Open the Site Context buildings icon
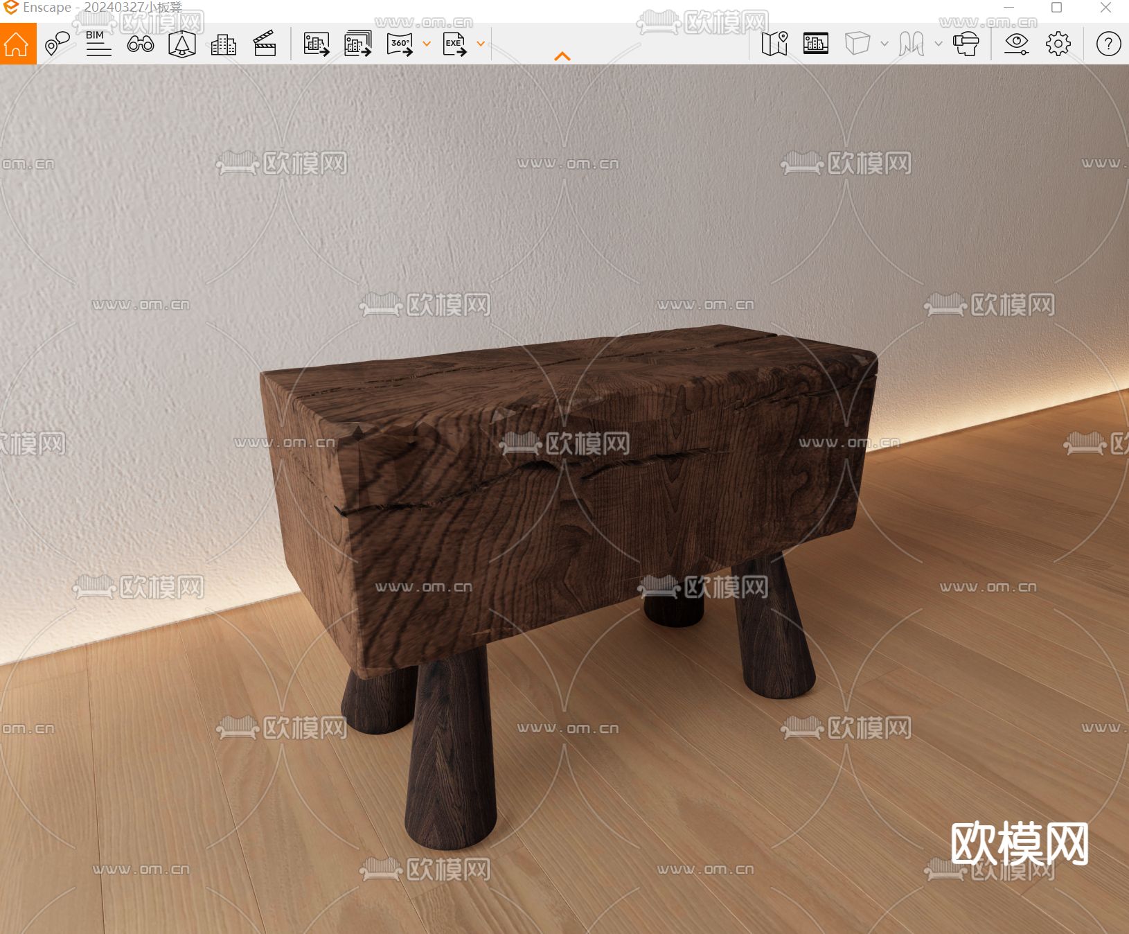 (223, 44)
